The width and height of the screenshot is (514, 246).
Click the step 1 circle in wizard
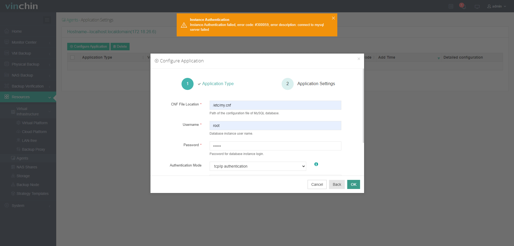187,84
